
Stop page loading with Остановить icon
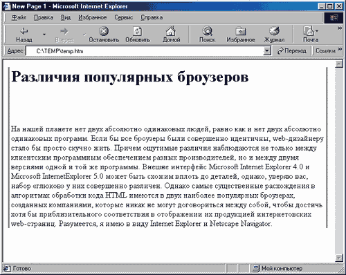pos(104,31)
